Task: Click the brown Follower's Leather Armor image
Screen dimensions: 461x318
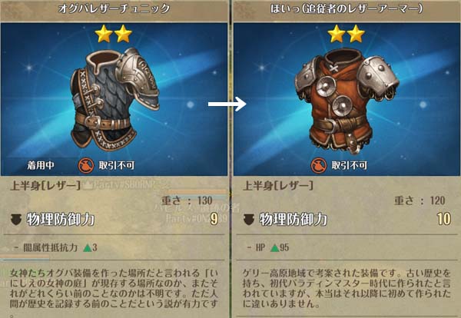Action: point(347,101)
